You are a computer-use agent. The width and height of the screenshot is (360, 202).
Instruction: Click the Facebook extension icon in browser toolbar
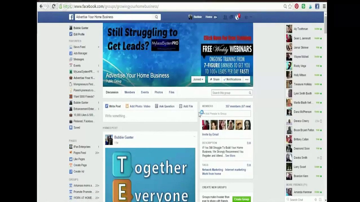(x=317, y=6)
